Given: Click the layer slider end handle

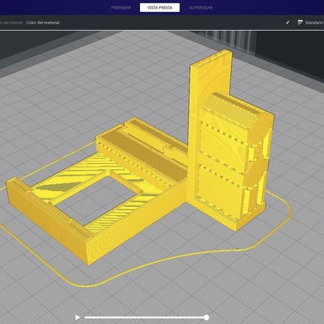Looking at the screenshot, I should tap(207, 318).
